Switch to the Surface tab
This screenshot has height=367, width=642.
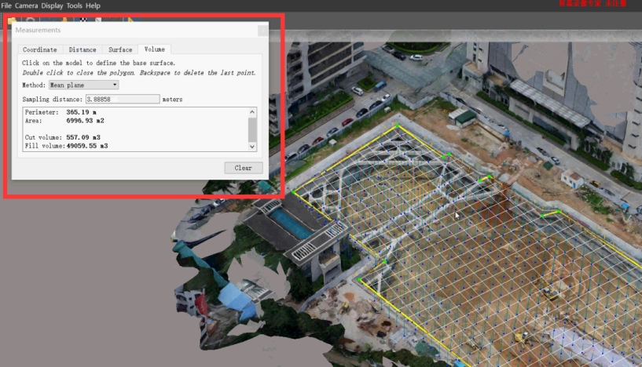120,49
